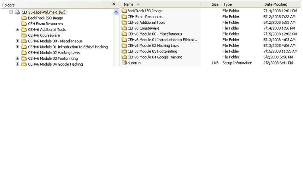Click CEHv6 Additional Tools folder icon in file list
Viewport: 303px width, 192px height.
pyautogui.click(x=124, y=22)
